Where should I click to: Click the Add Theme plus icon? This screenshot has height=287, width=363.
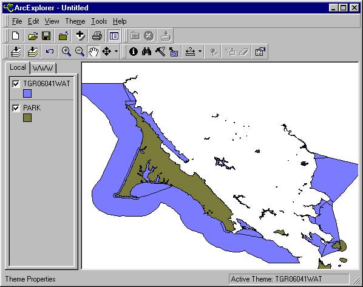(80, 36)
